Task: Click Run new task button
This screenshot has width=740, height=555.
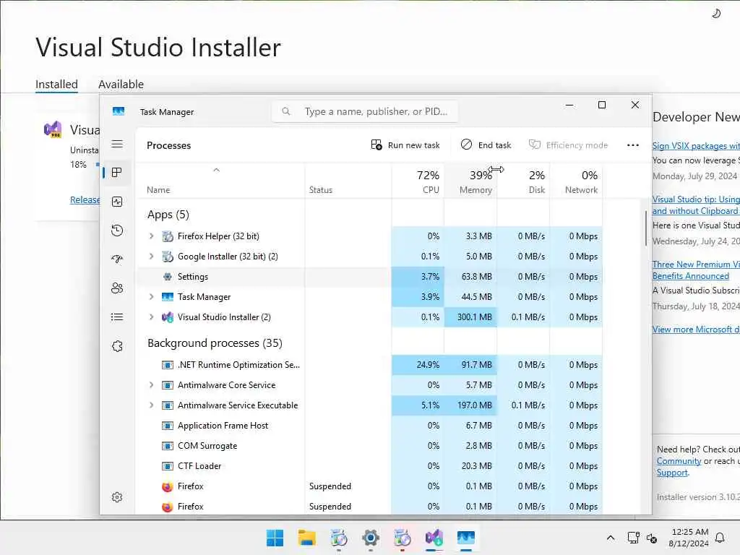Action: (405, 145)
